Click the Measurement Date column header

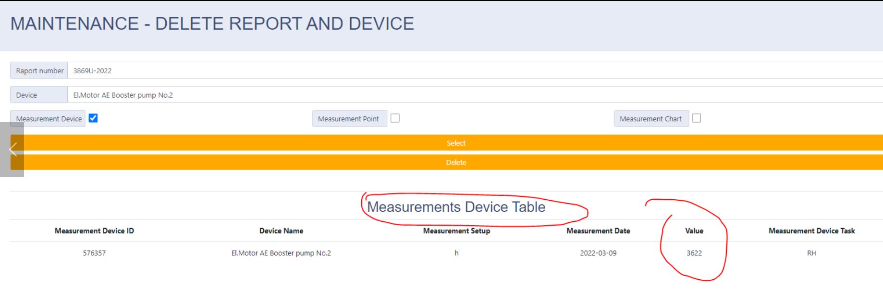click(x=598, y=231)
